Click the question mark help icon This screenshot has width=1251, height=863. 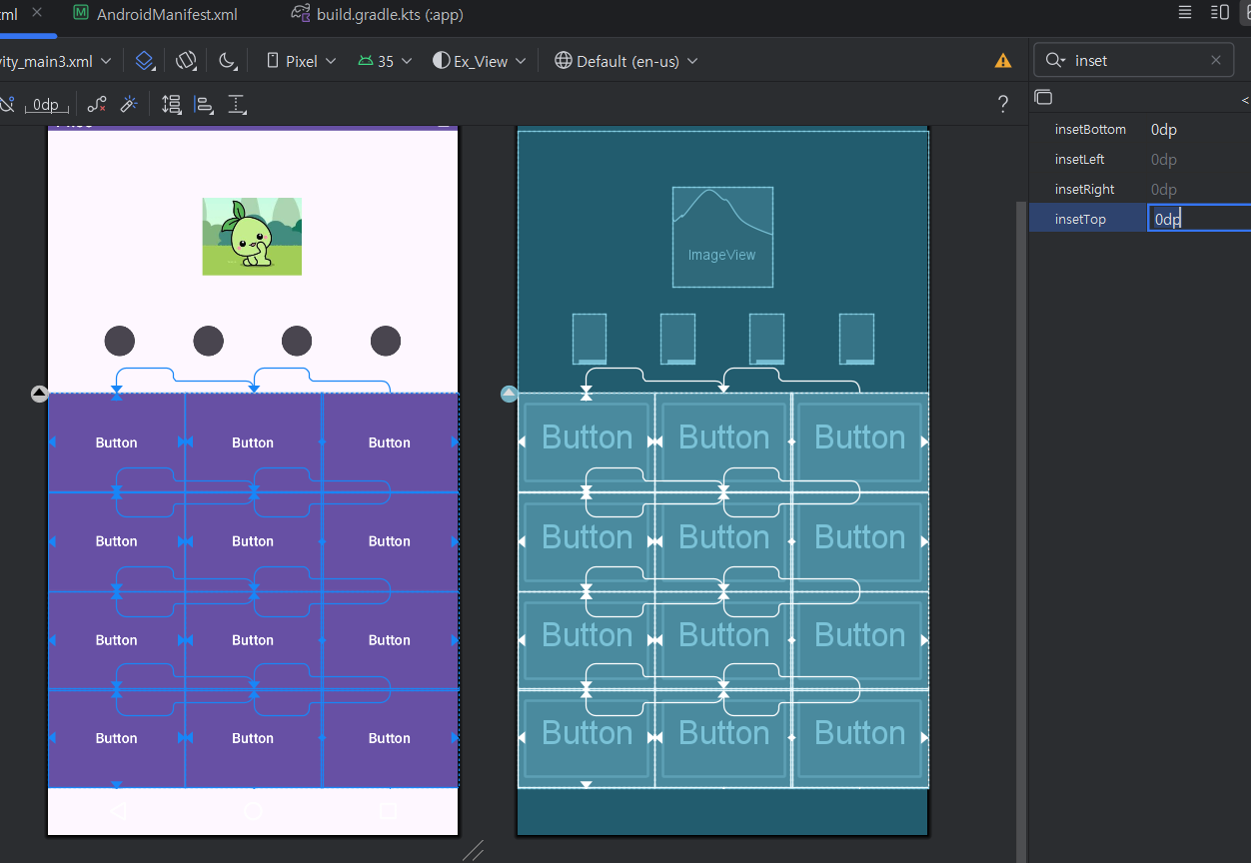point(1003,104)
